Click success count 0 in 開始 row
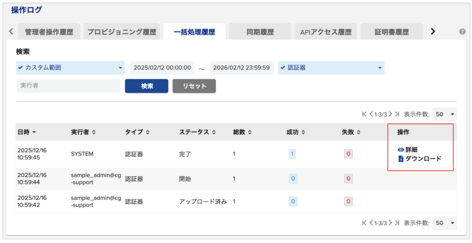Viewport: 472px width, 243px height. 293,179
